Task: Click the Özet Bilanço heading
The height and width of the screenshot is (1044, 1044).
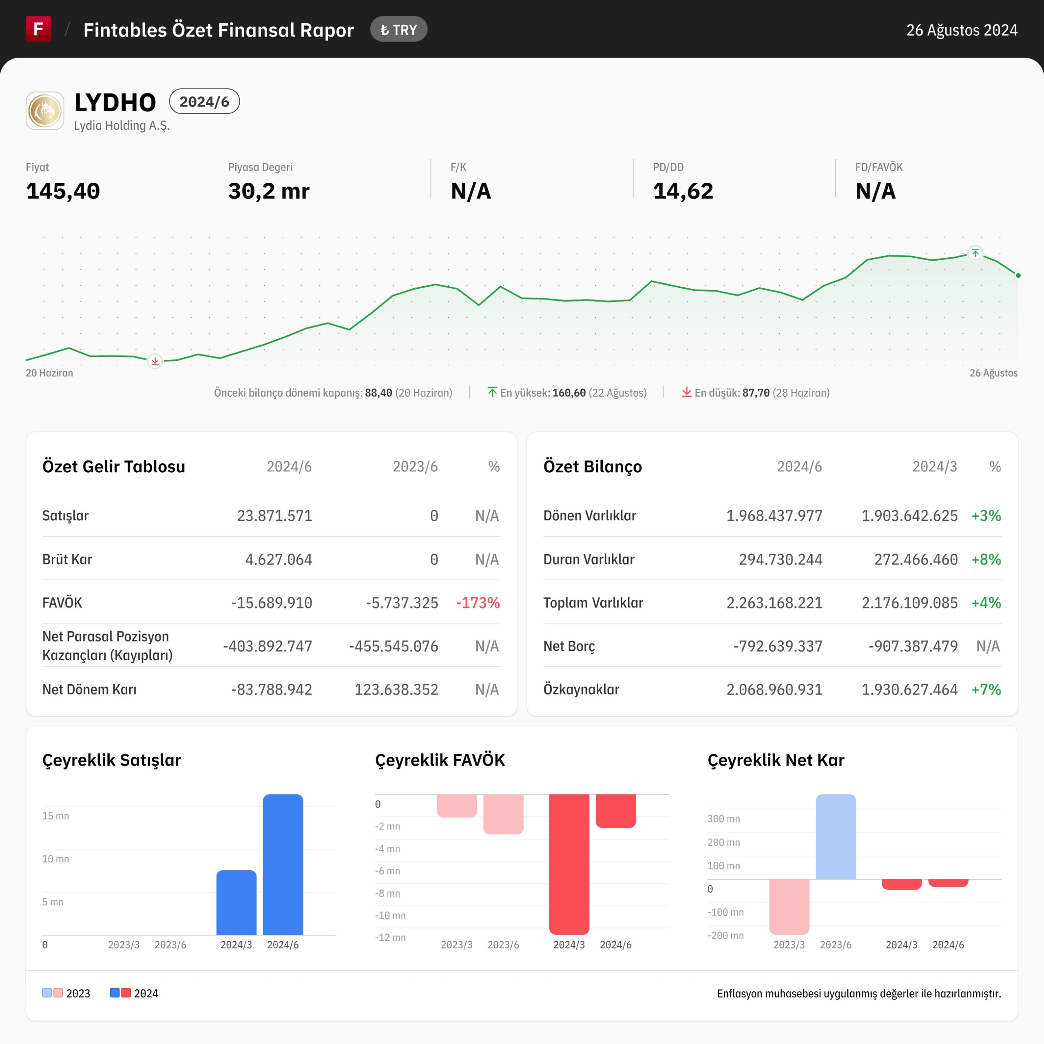Action: [x=593, y=467]
